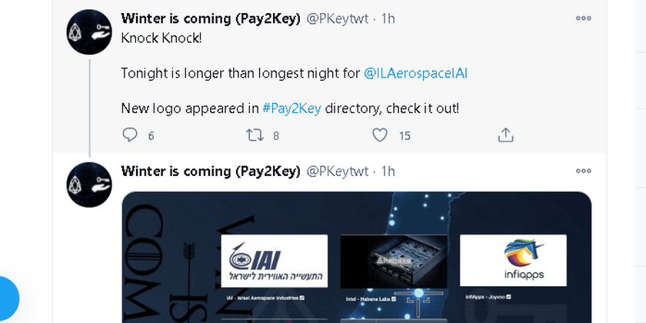Screen dimensions: 646x323
Task: Click the IAI logo in the tweet image
Action: tap(274, 261)
